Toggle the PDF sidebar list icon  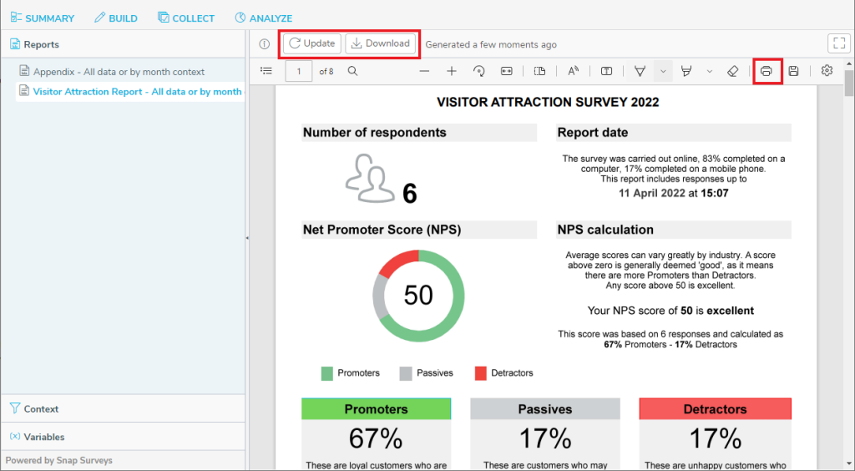[266, 71]
